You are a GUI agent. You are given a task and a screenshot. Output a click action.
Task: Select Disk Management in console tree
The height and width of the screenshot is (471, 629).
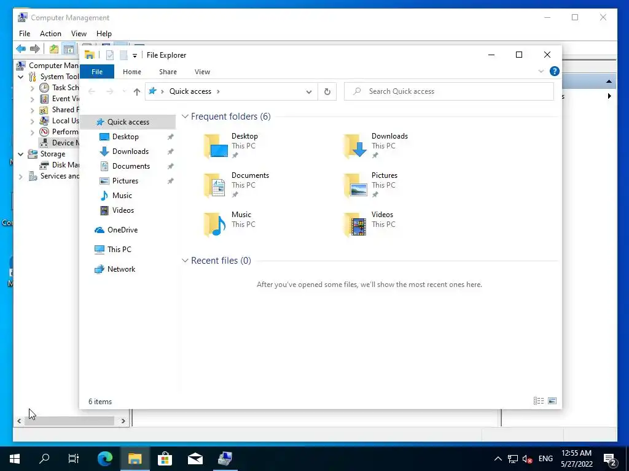59,164
